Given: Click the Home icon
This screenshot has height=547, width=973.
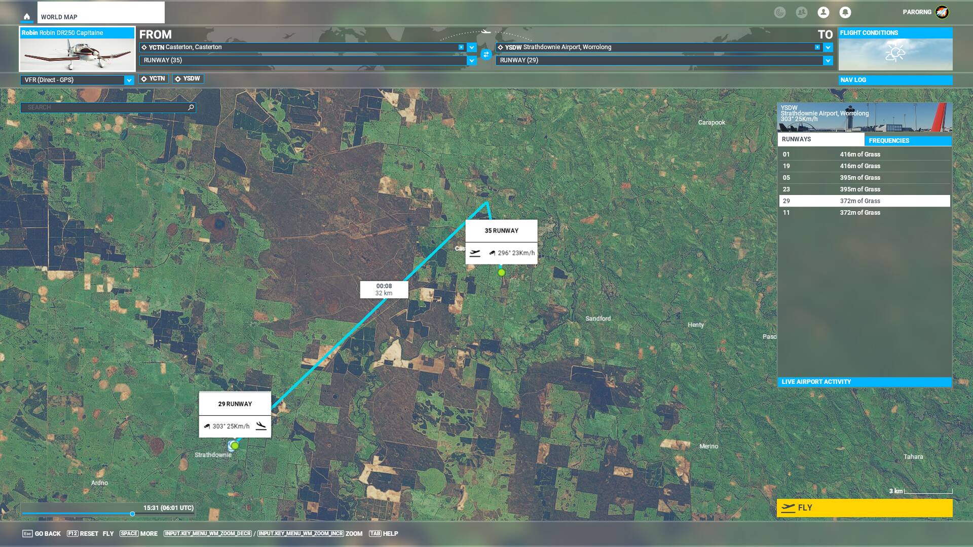Looking at the screenshot, I should (x=27, y=17).
